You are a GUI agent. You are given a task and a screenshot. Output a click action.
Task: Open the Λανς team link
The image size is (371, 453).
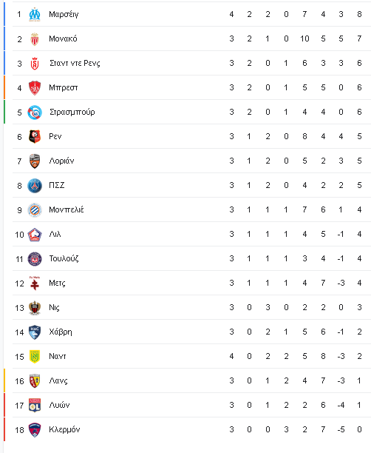58,380
